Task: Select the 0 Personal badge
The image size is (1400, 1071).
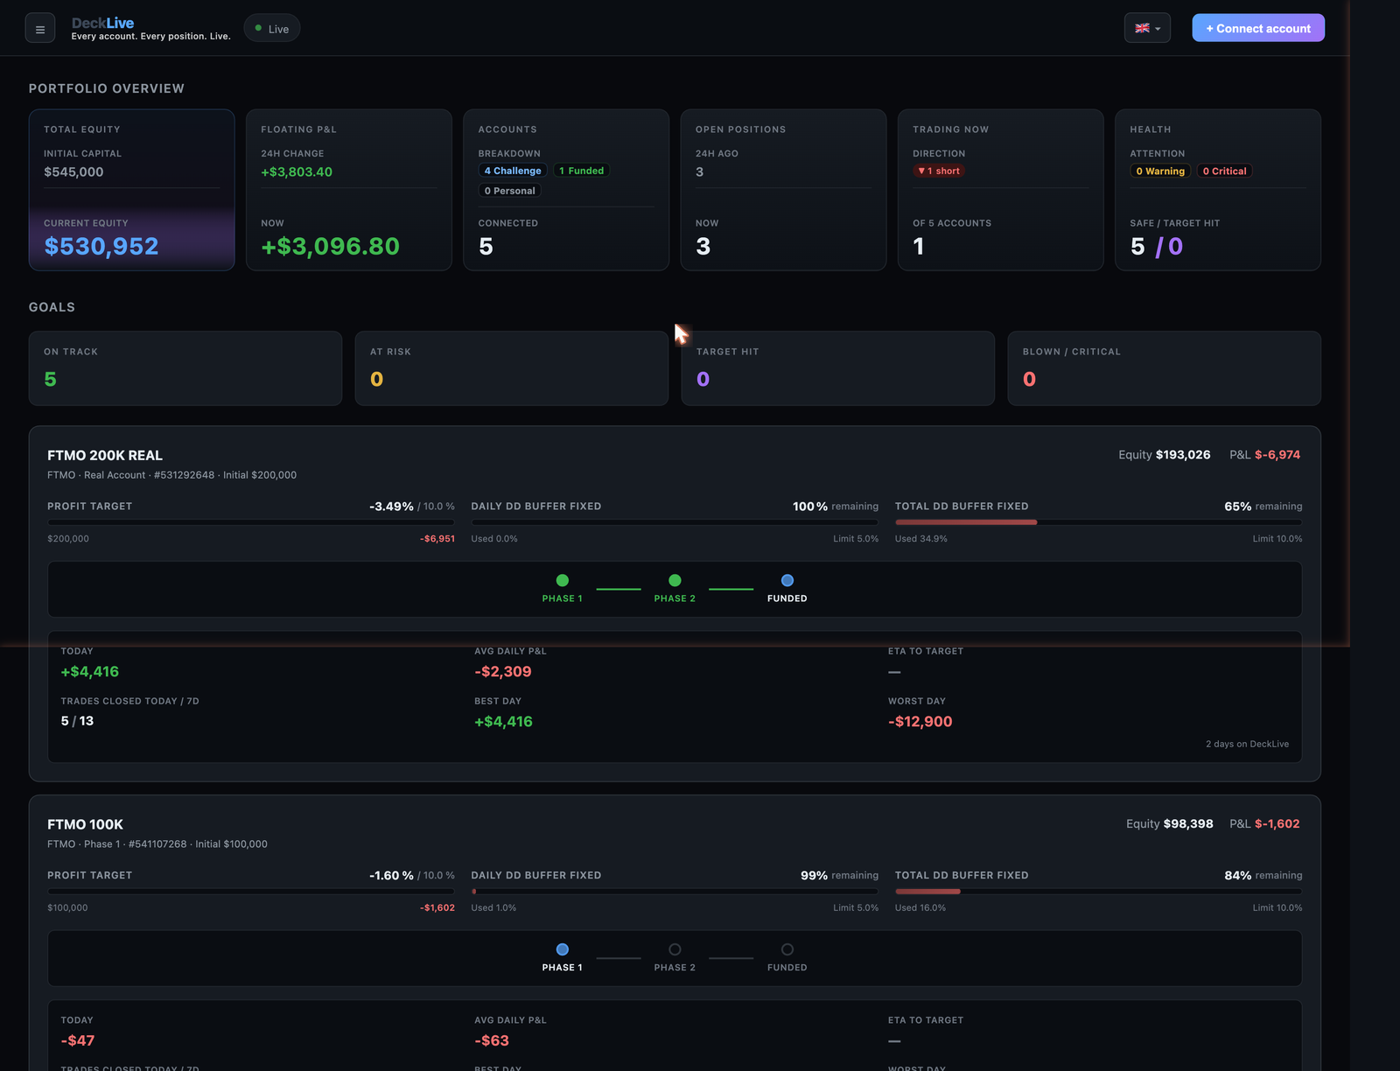Action: point(510,191)
